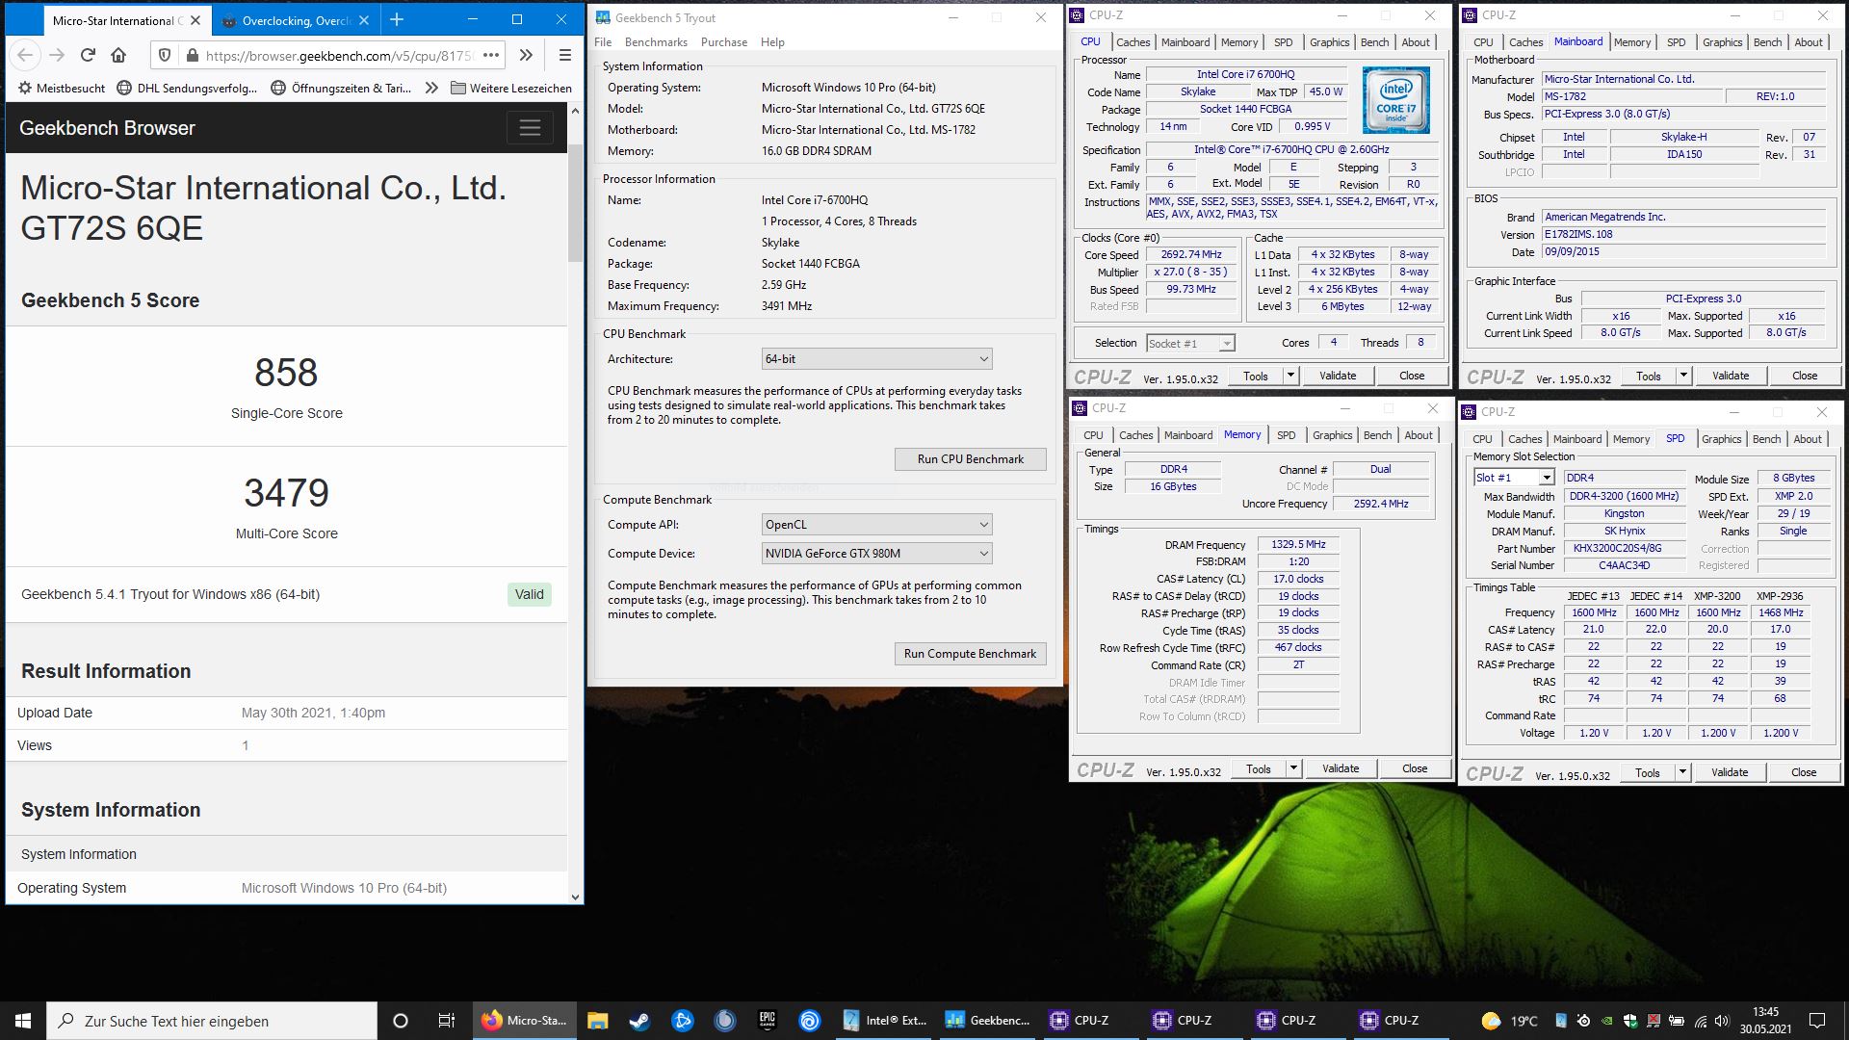Screen dimensions: 1849x1040
Task: Open Firefox application menu hamburger
Action: click(x=565, y=55)
